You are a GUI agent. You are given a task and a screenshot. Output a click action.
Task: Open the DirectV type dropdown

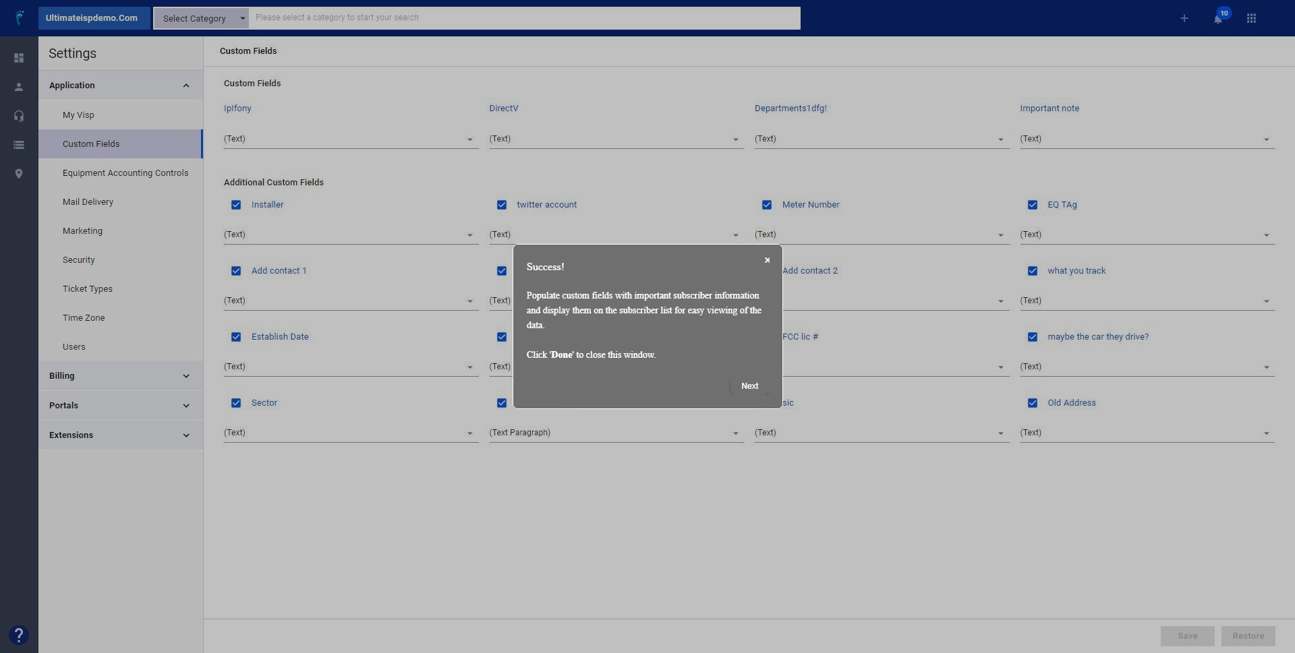[x=616, y=139]
